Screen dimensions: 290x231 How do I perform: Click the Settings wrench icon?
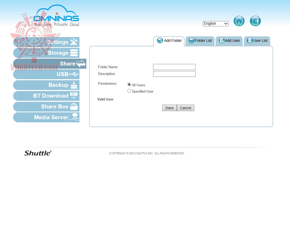click(x=74, y=42)
